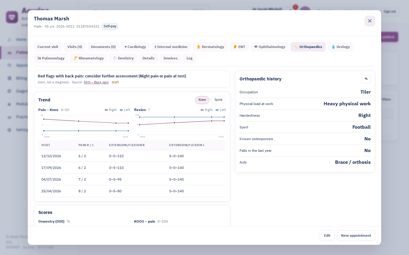Click the 0–5–80 extension/flexion value

point(115,191)
